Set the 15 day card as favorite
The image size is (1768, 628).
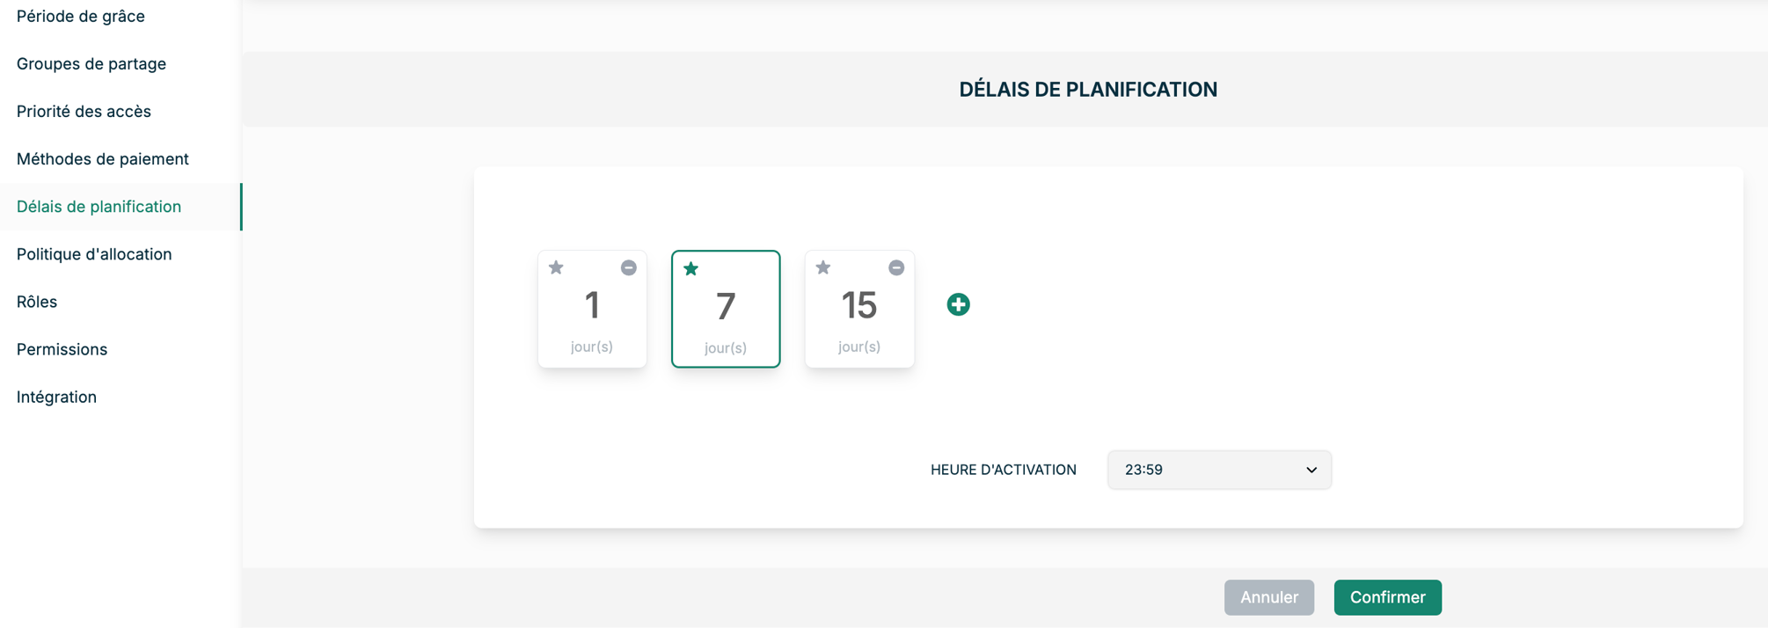823,267
